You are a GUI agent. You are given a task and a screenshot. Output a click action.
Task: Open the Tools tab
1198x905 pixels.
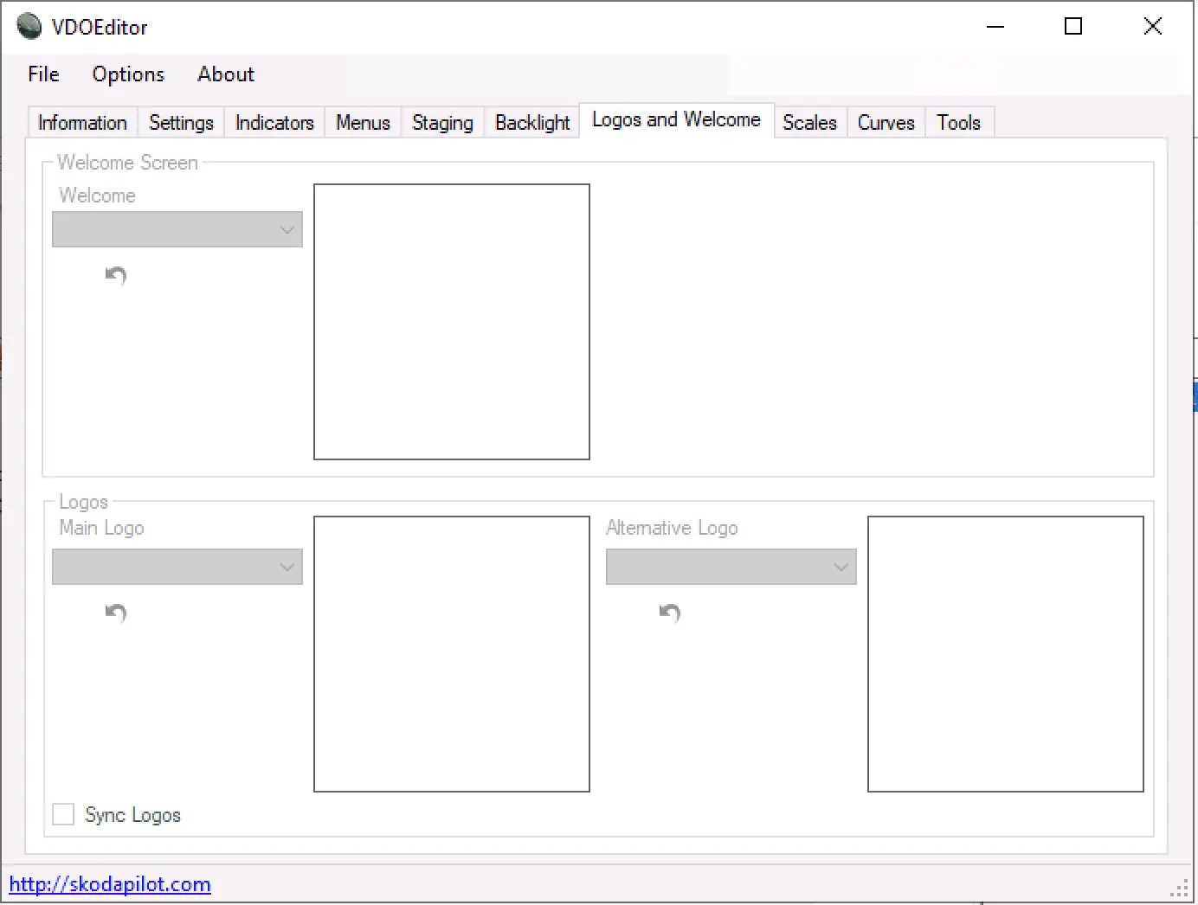[x=958, y=123]
